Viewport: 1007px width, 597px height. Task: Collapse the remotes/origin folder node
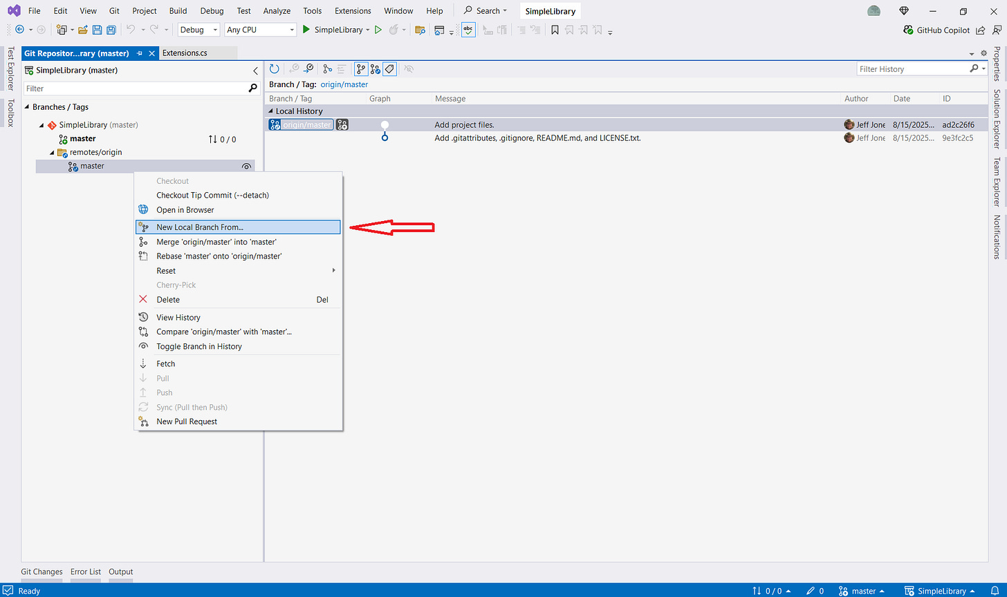pyautogui.click(x=52, y=152)
